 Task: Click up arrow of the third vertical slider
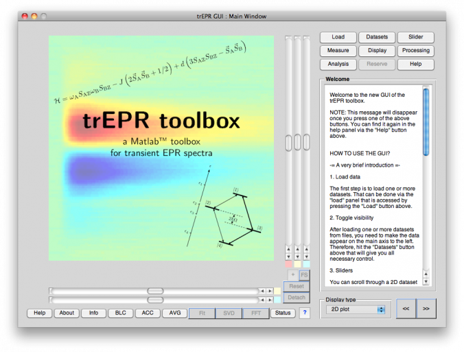tap(307, 249)
